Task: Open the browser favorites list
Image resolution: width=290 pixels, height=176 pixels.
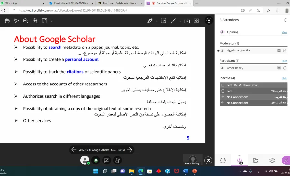Action: coord(268,10)
